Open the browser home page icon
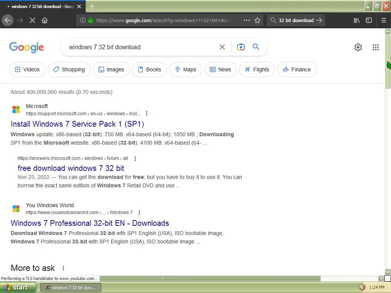The image size is (391, 293). click(45, 20)
